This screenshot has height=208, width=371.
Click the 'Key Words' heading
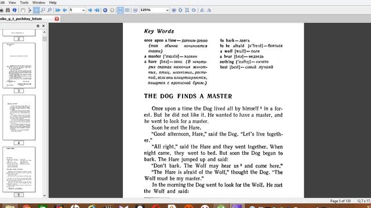tap(159, 31)
